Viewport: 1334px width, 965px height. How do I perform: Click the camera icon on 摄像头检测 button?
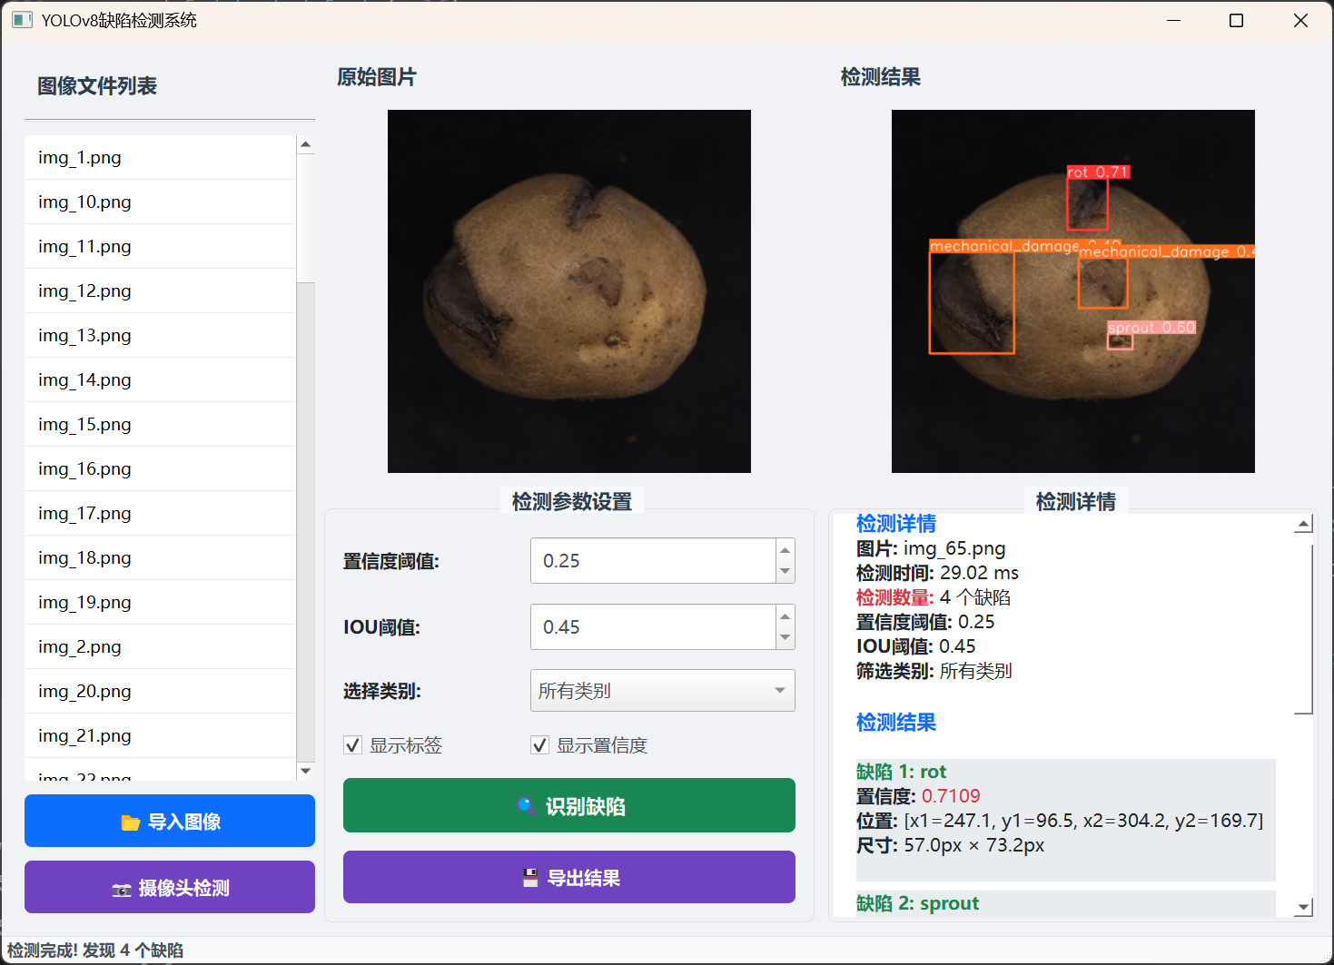click(x=122, y=890)
